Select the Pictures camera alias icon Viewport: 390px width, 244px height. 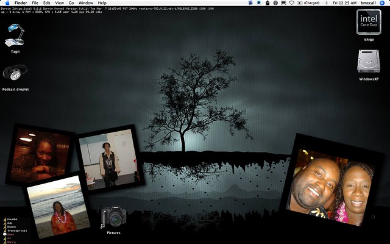coord(114,217)
